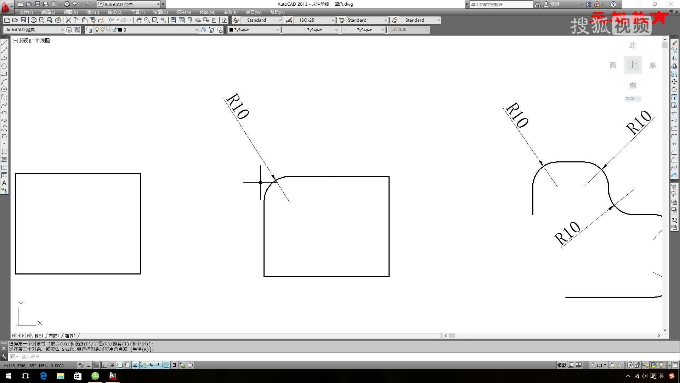Click the 登录 sign-in button
680x383 pixels.
pyautogui.click(x=555, y=4)
